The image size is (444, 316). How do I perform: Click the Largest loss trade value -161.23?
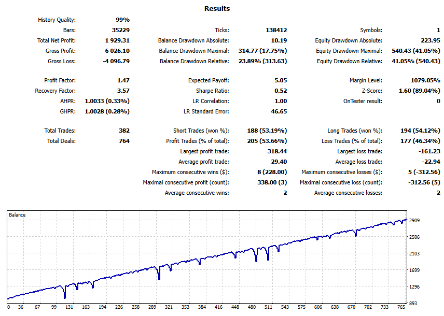(429, 151)
